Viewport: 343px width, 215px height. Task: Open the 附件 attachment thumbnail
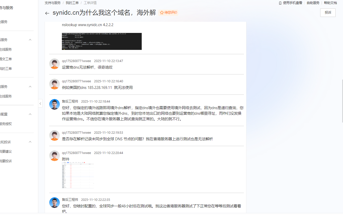pos(78,176)
